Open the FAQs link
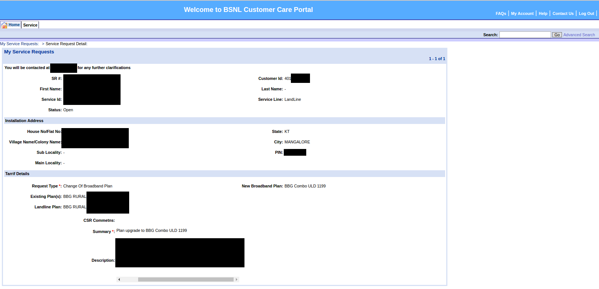 pyautogui.click(x=501, y=13)
